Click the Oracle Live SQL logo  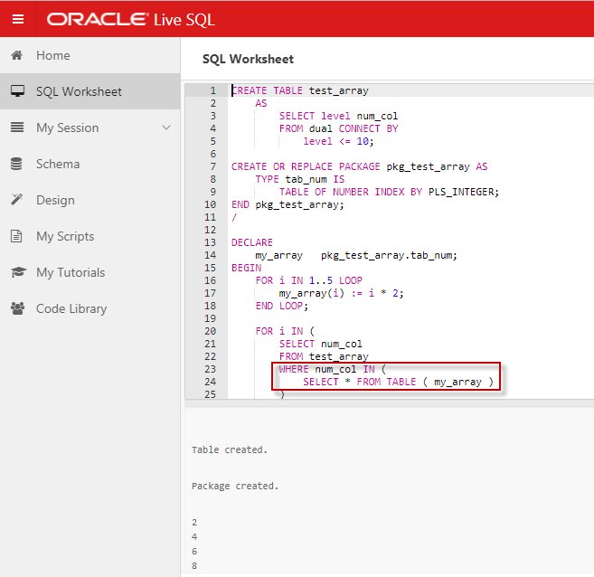click(131, 20)
